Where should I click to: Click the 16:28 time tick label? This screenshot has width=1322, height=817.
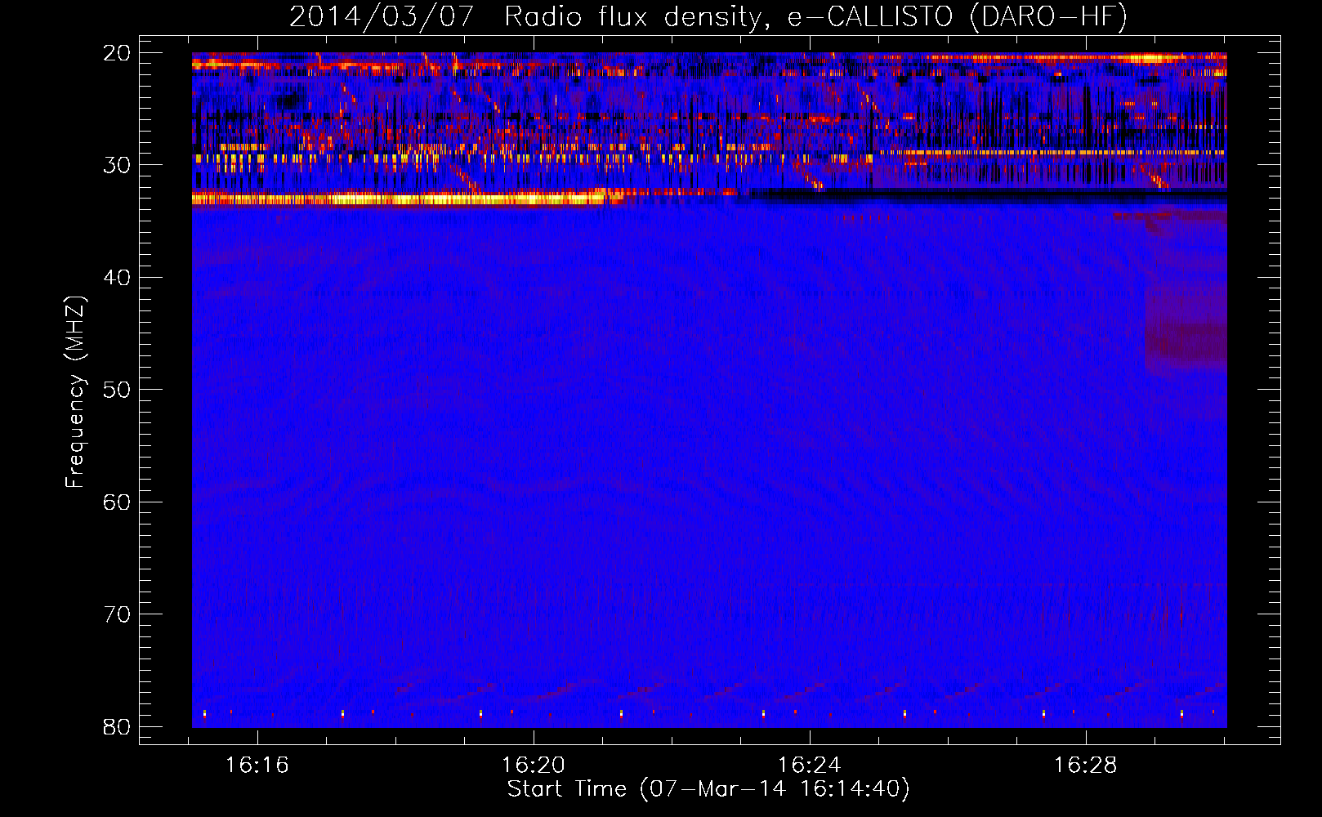tap(1086, 766)
